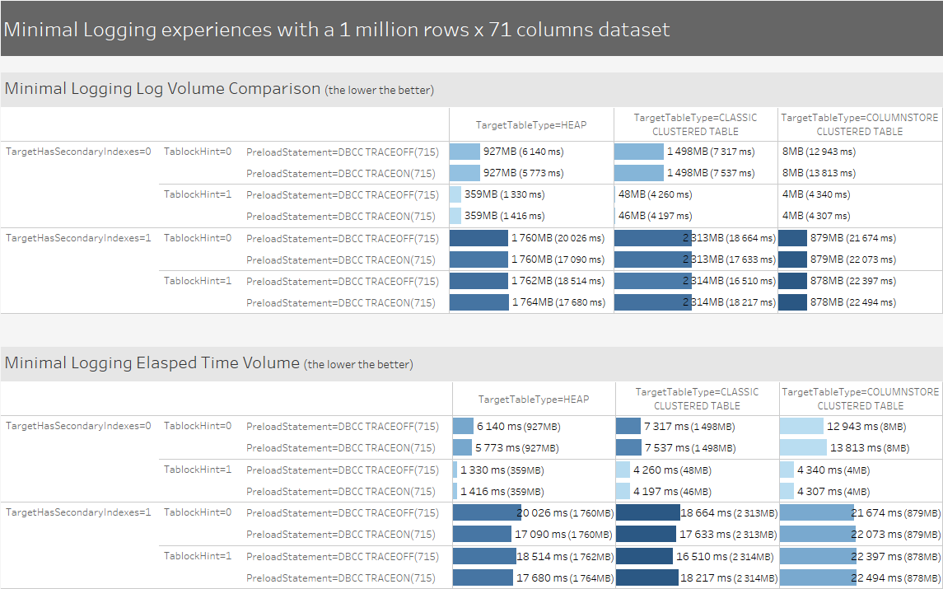
Task: Select the 16 510 ms (2 314MB) elapsed bar
Action: 644,556
